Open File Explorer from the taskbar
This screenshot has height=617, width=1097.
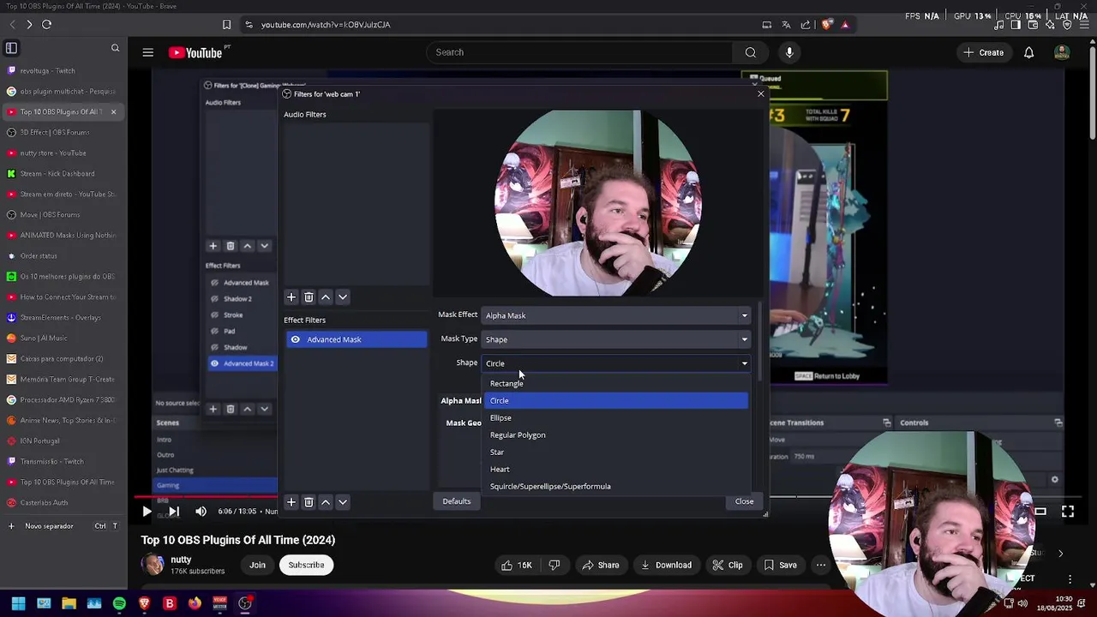tap(69, 603)
